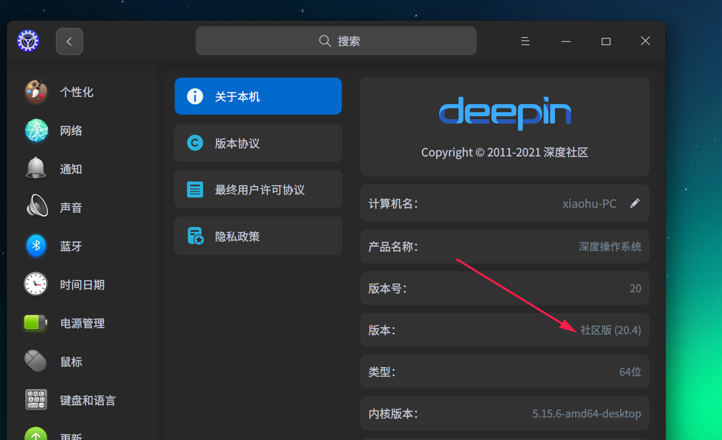Open the Update green arrow icon

tap(36, 434)
